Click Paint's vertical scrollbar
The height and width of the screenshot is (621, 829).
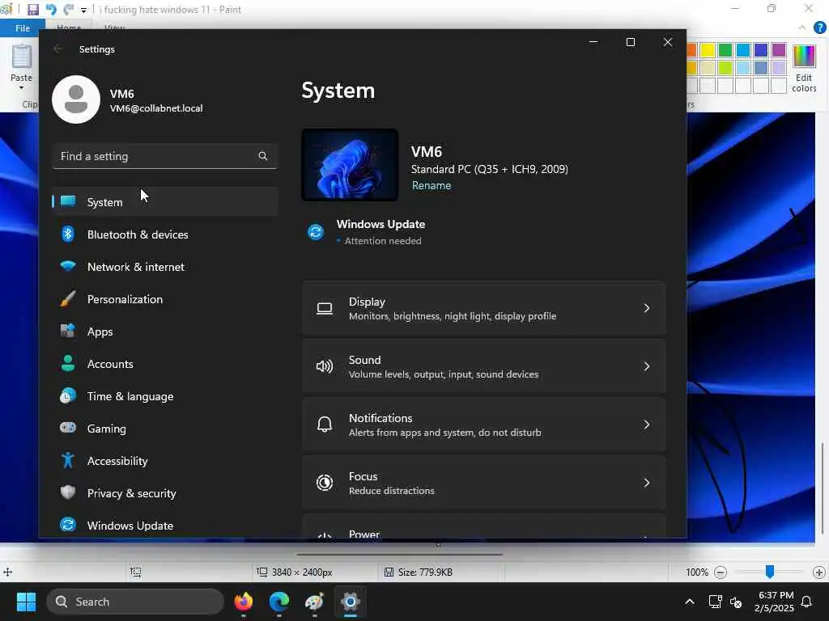click(823, 488)
